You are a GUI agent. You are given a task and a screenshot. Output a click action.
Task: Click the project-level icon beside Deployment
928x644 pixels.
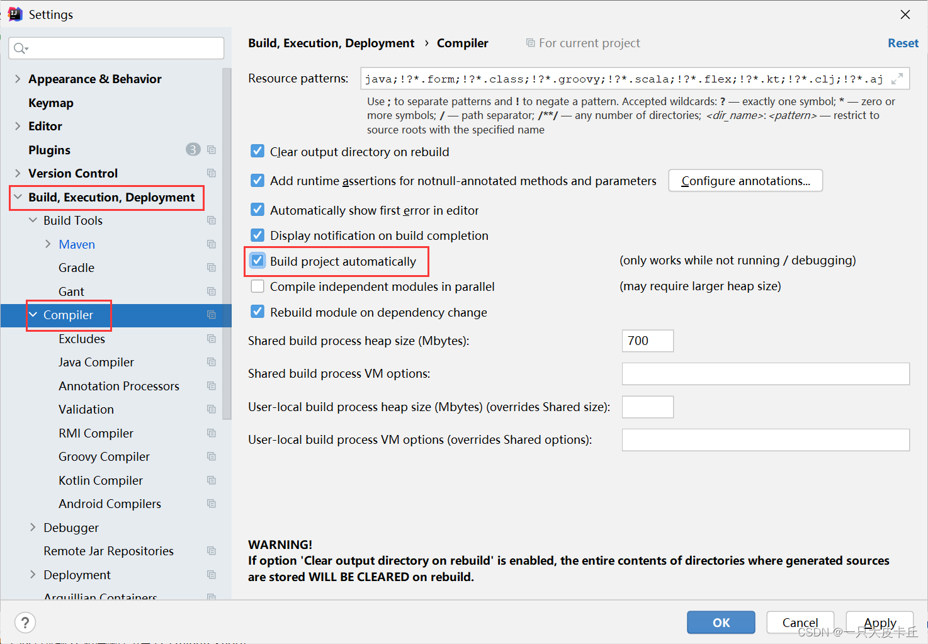tap(212, 575)
